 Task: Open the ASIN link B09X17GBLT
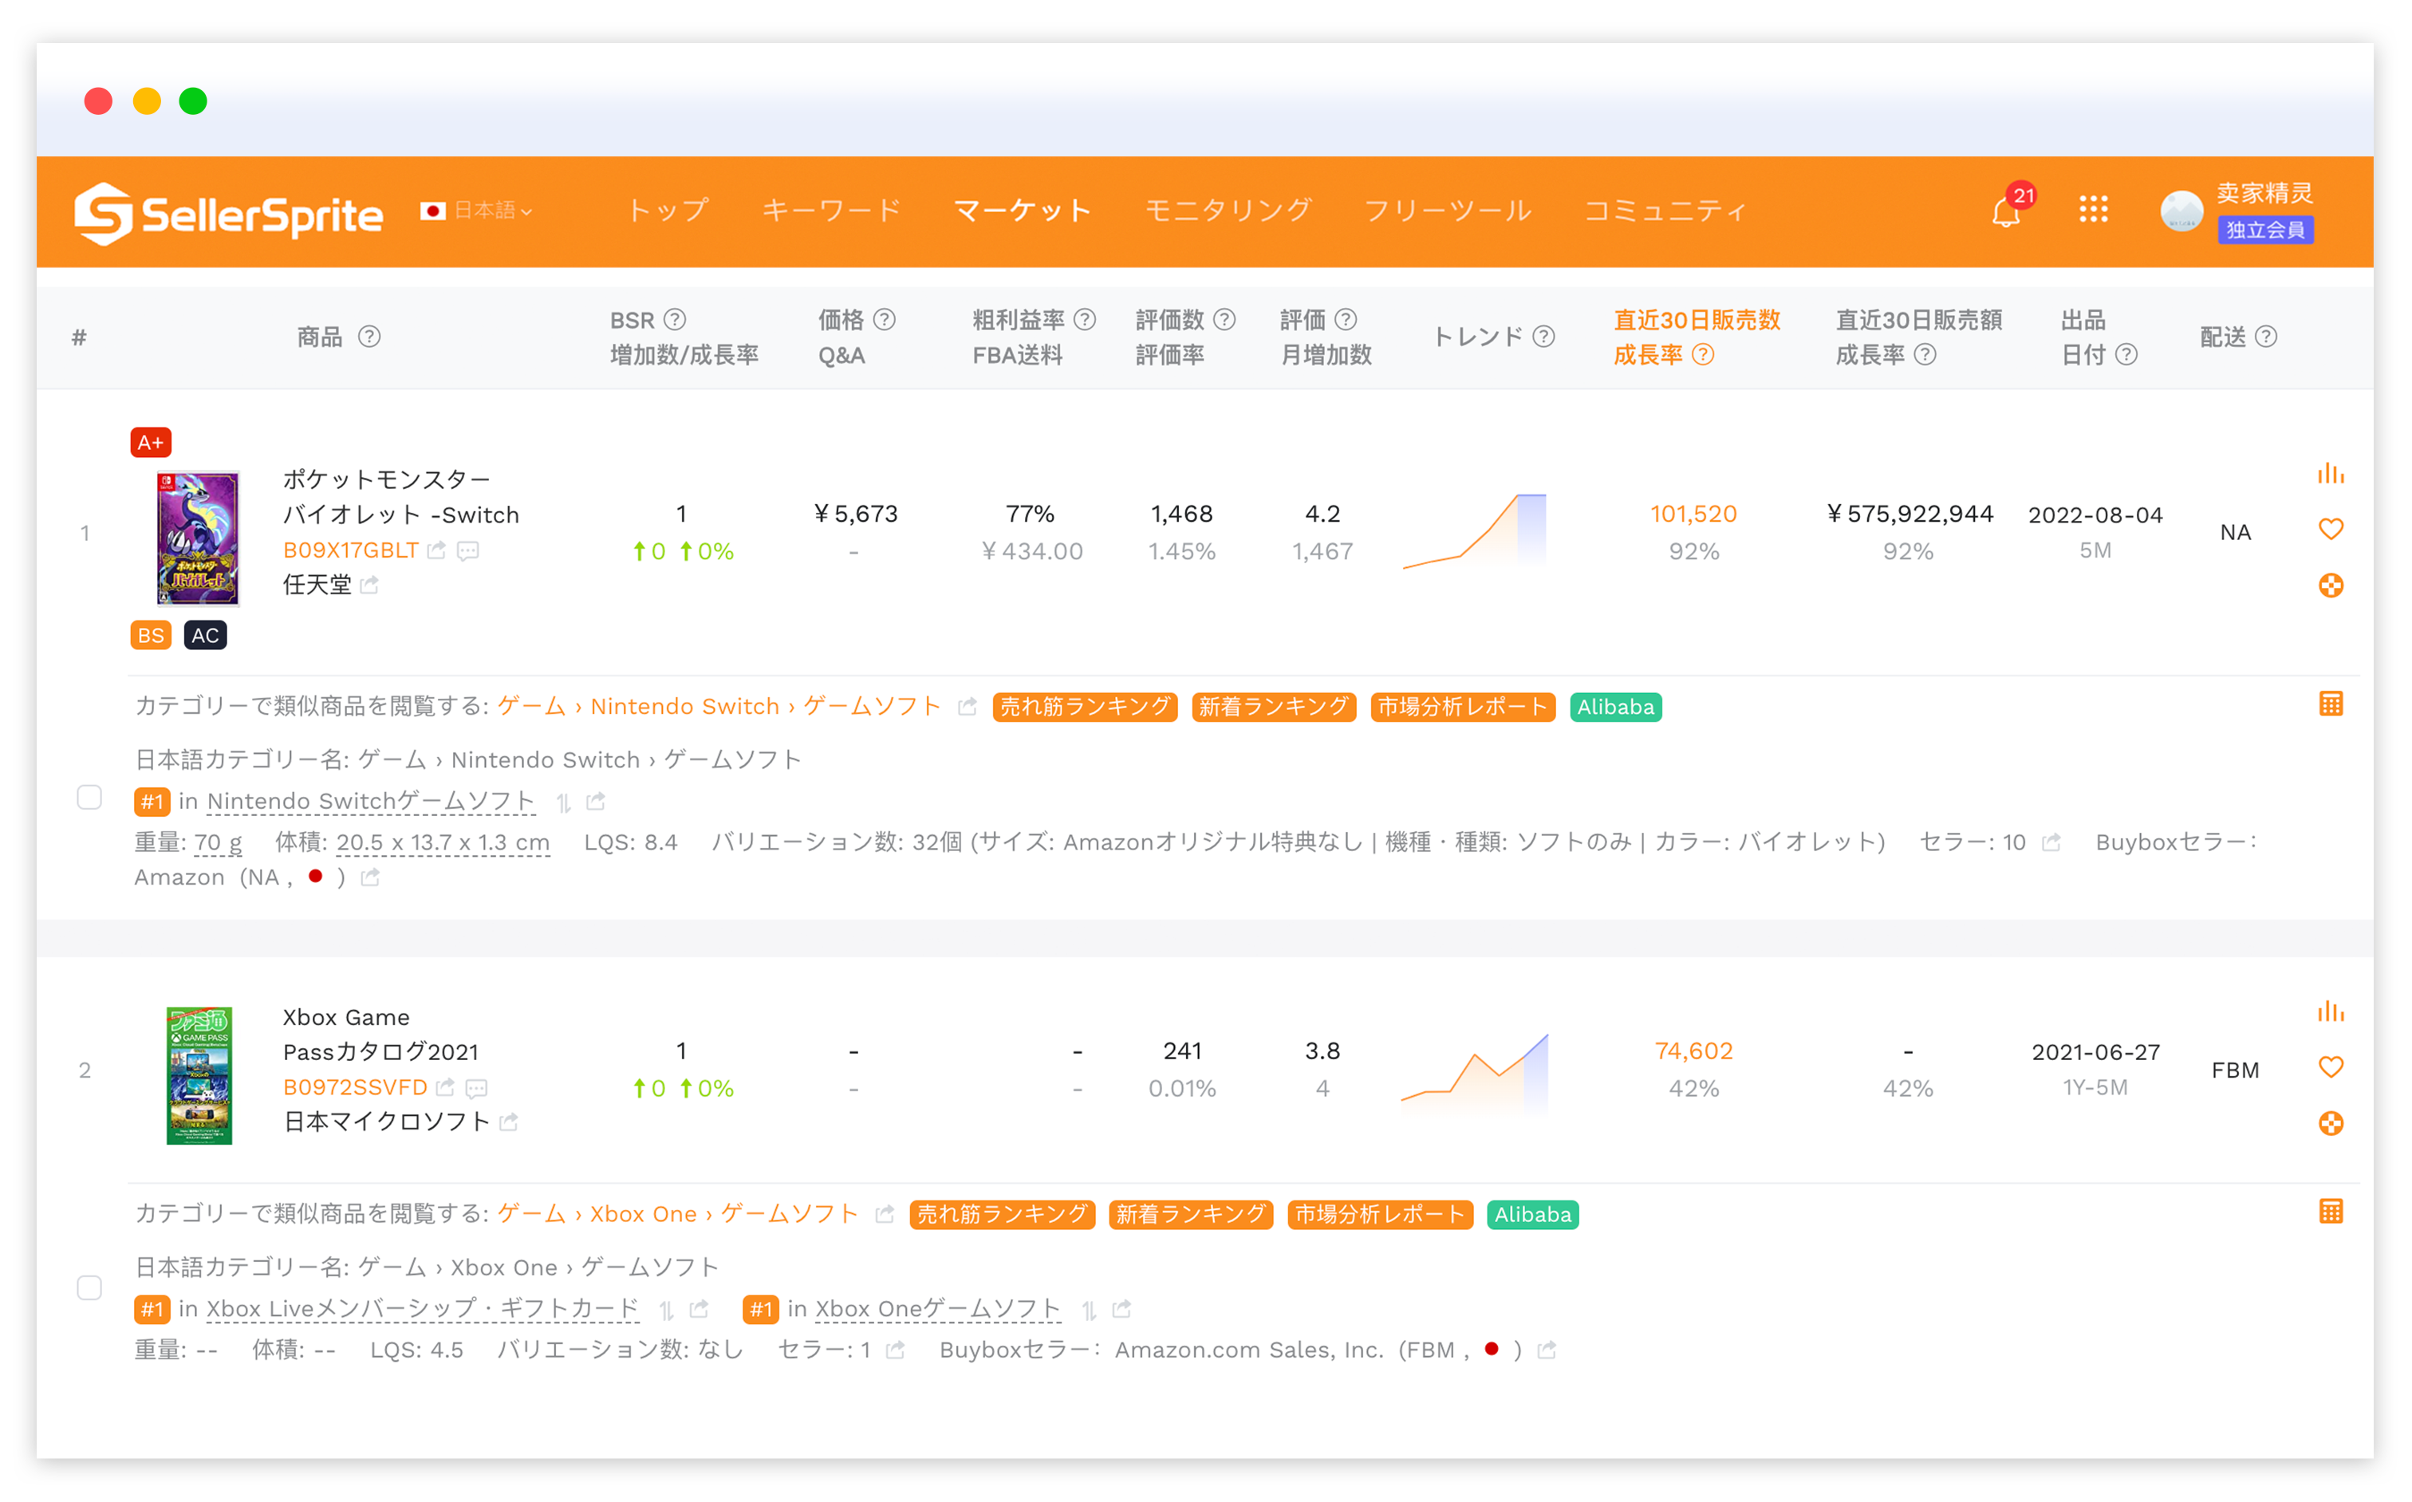click(351, 550)
